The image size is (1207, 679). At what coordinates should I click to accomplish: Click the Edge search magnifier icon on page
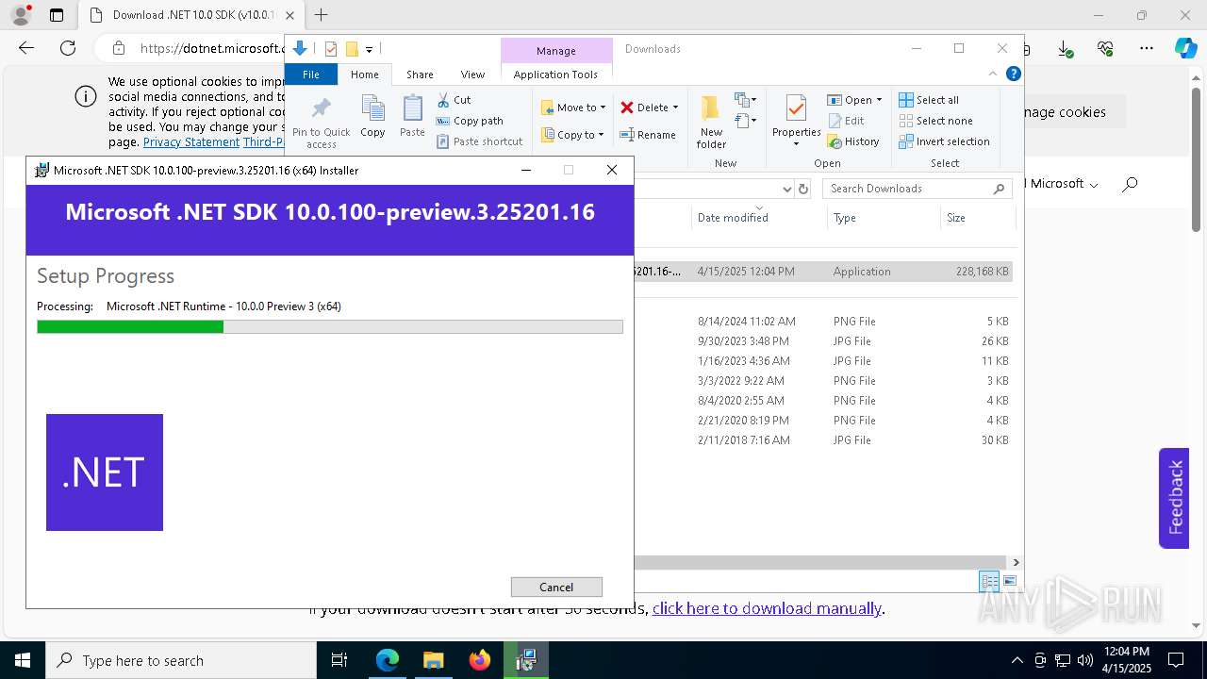[1130, 184]
